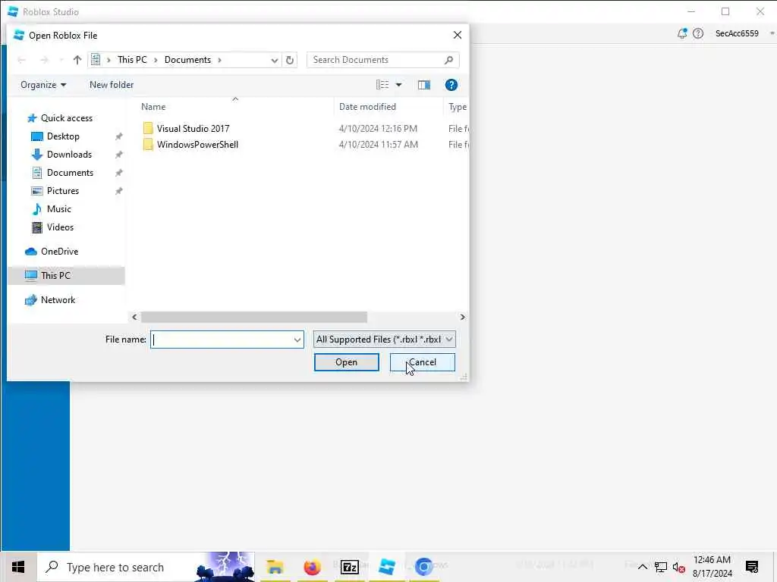Sort by the Name column header
777x582 pixels.
(x=153, y=106)
